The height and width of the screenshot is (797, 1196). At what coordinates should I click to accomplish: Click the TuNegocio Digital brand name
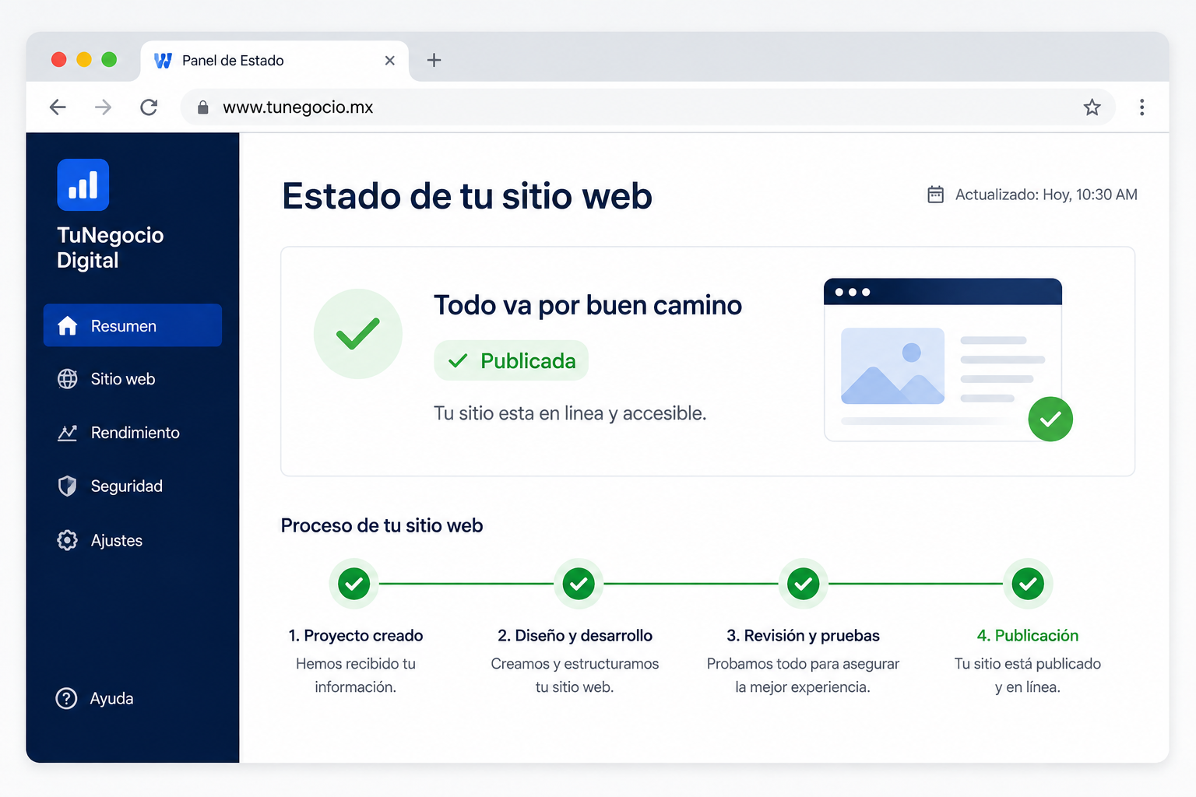tap(111, 248)
